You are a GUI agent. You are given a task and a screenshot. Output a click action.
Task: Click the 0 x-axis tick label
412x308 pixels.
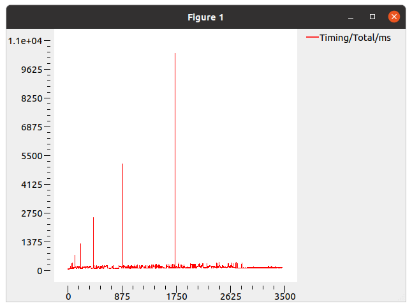68,296
